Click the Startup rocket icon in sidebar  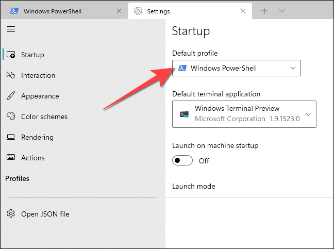11,55
